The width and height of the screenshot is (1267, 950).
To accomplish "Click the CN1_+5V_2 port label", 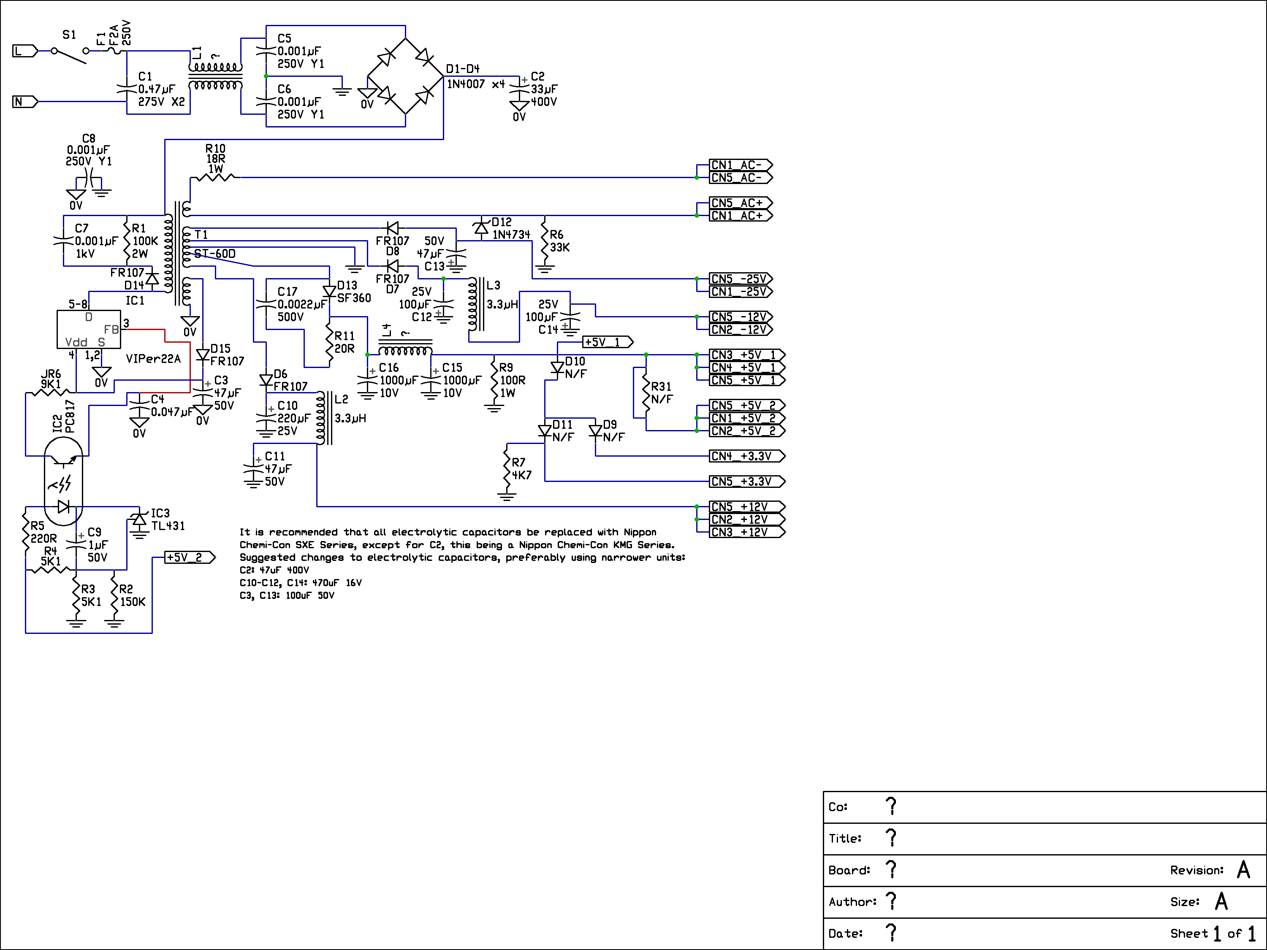I will click(747, 418).
